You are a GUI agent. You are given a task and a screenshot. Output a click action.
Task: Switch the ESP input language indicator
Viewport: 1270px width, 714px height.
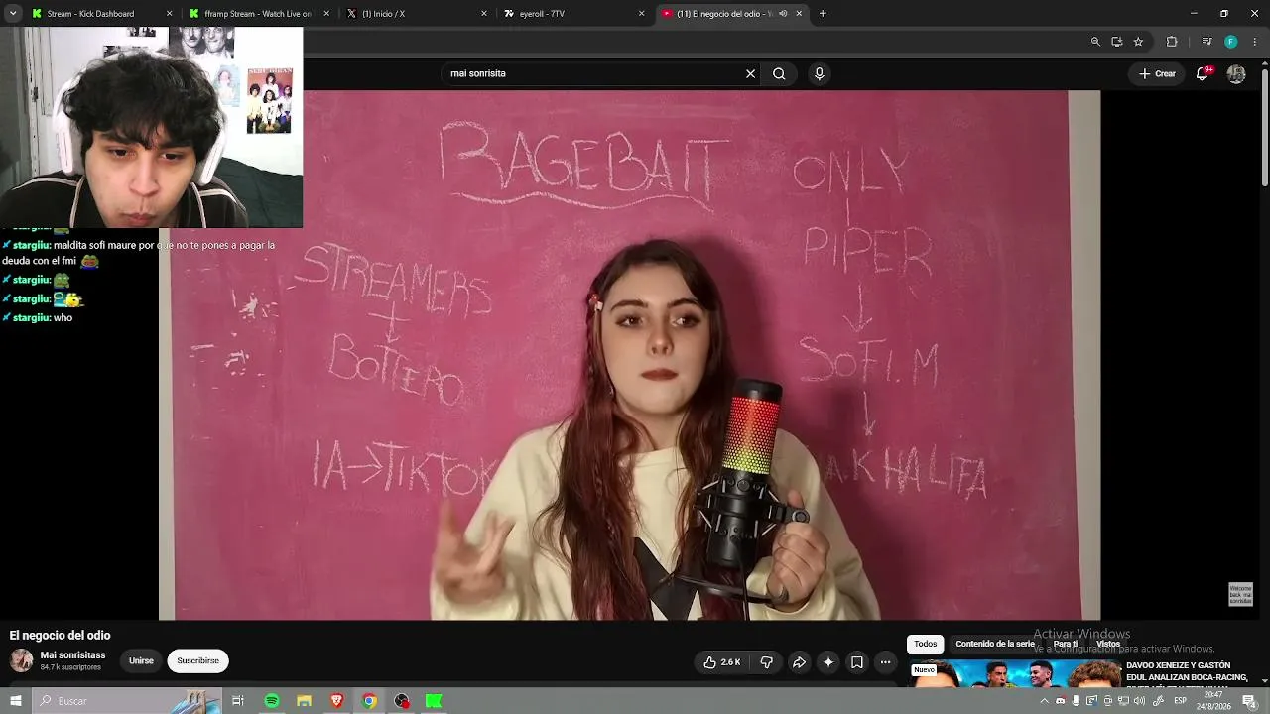1181,701
